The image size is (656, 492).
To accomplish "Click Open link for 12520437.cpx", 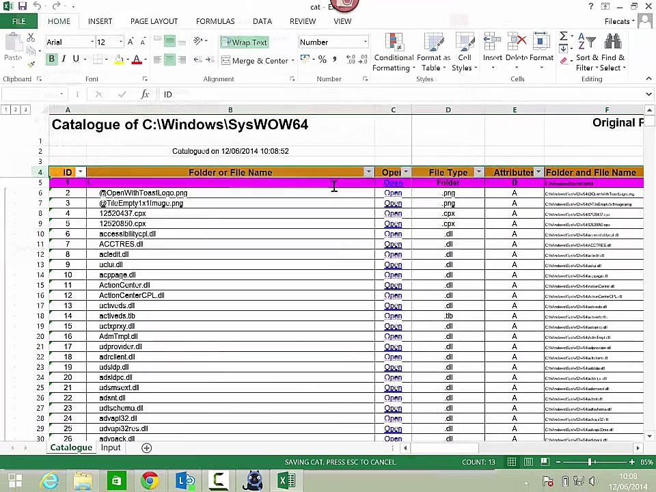I will [x=393, y=213].
